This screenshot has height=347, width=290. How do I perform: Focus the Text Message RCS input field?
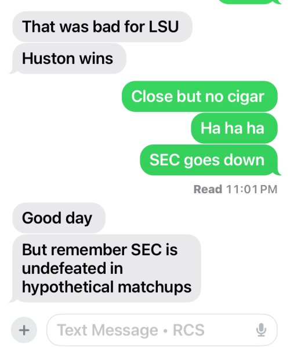162,330
